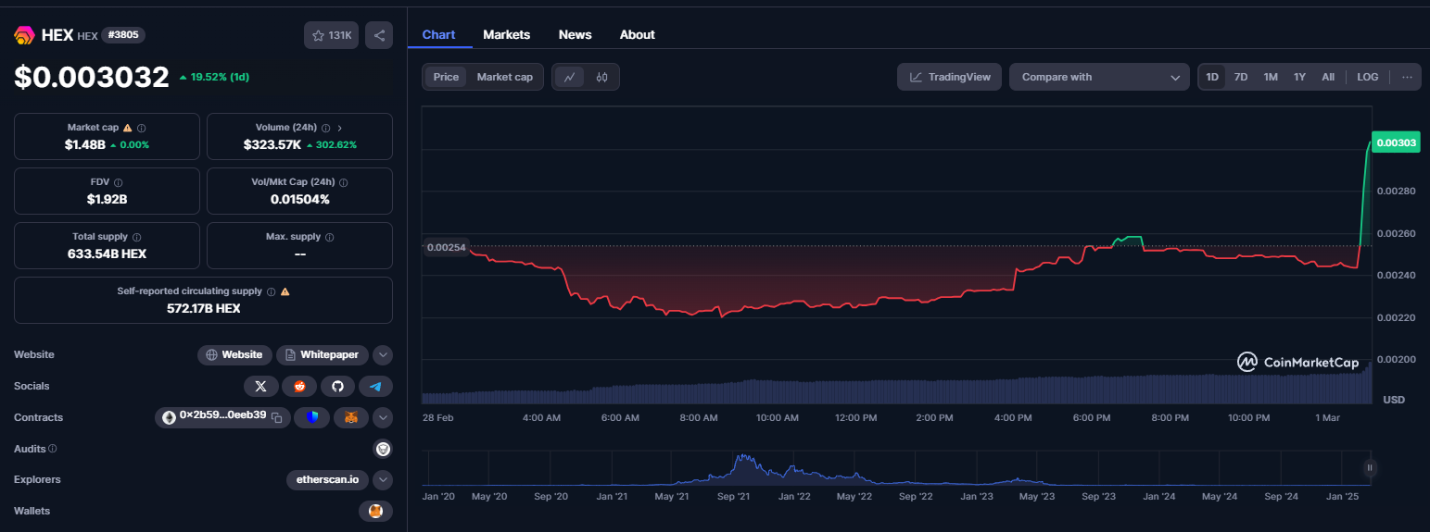Click the TradingView button

click(950, 77)
